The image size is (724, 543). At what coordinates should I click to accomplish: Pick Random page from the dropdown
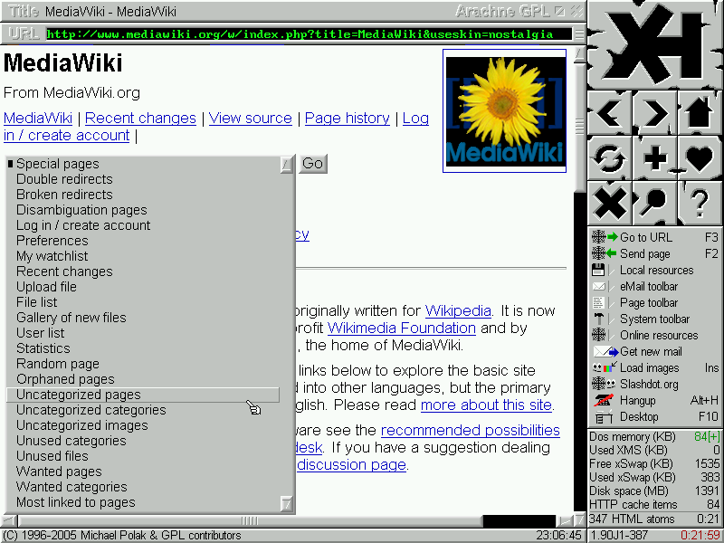[x=57, y=364]
